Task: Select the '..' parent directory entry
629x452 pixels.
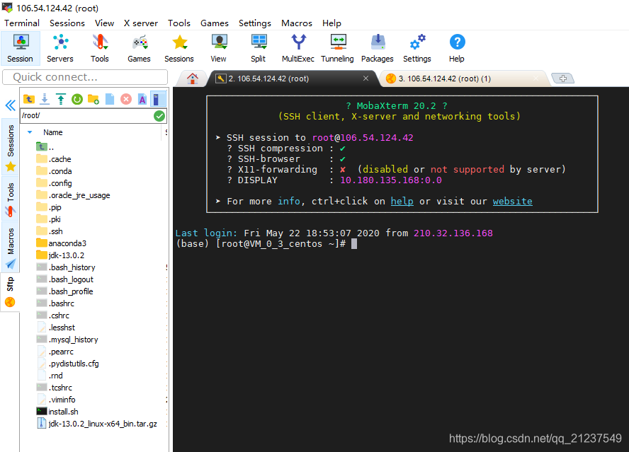Action: [45, 147]
